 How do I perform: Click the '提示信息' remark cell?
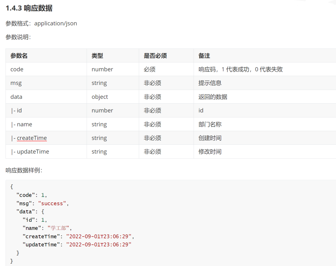210,83
